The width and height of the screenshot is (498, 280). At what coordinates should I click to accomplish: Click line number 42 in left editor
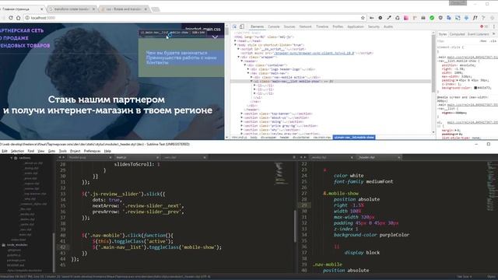(62, 247)
